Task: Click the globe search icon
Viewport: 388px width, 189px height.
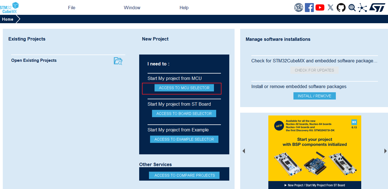Action: 352,8
